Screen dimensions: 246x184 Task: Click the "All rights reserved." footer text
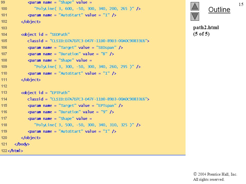pyautogui.click(x=209, y=179)
